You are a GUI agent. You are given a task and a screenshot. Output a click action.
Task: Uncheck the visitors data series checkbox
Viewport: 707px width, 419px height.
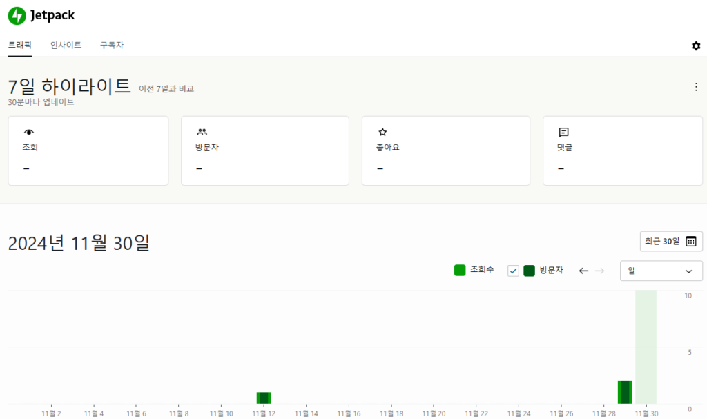(512, 271)
